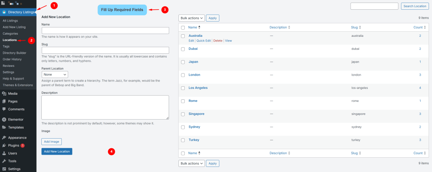Check the Los Angeles row checkbox
432x172 pixels.
pos(183,88)
